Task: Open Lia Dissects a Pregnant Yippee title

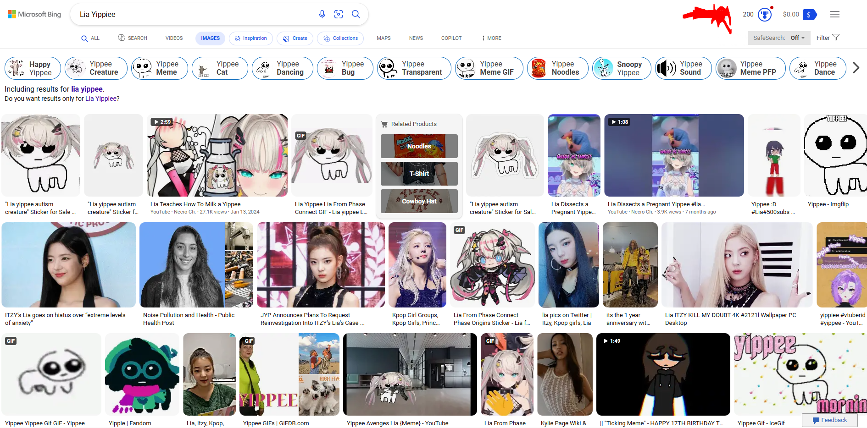Action: click(x=656, y=204)
